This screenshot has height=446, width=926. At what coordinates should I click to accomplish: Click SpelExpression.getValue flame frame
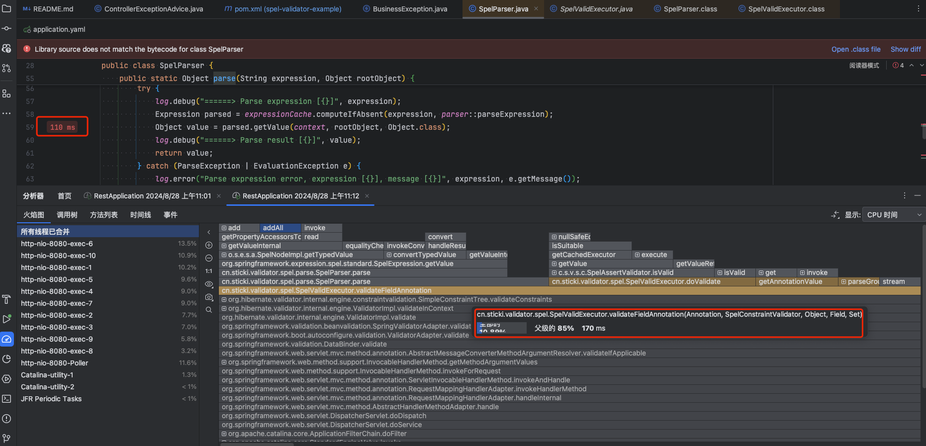click(x=363, y=264)
